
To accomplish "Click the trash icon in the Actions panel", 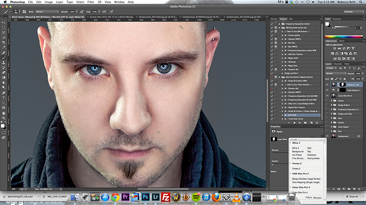I will pos(317,123).
